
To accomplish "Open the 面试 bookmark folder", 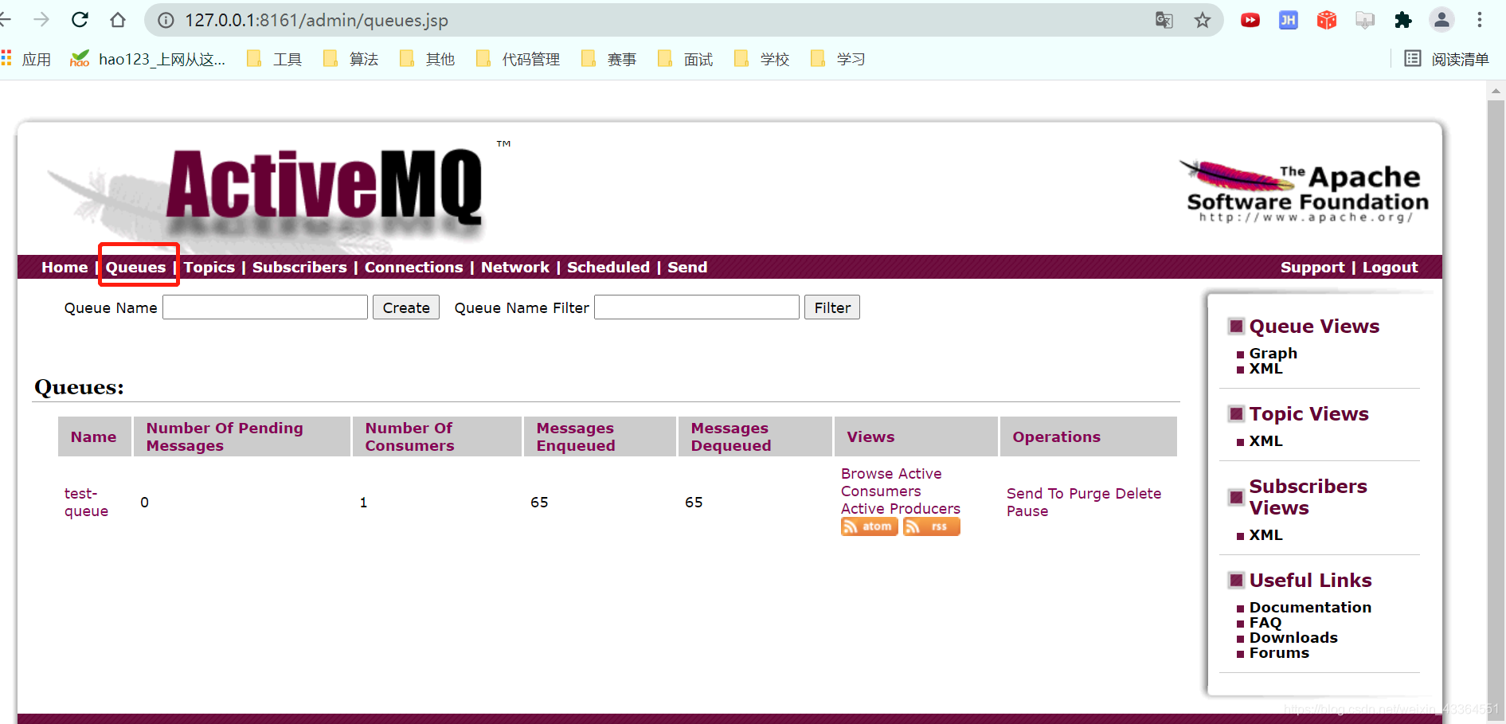I will (x=686, y=59).
